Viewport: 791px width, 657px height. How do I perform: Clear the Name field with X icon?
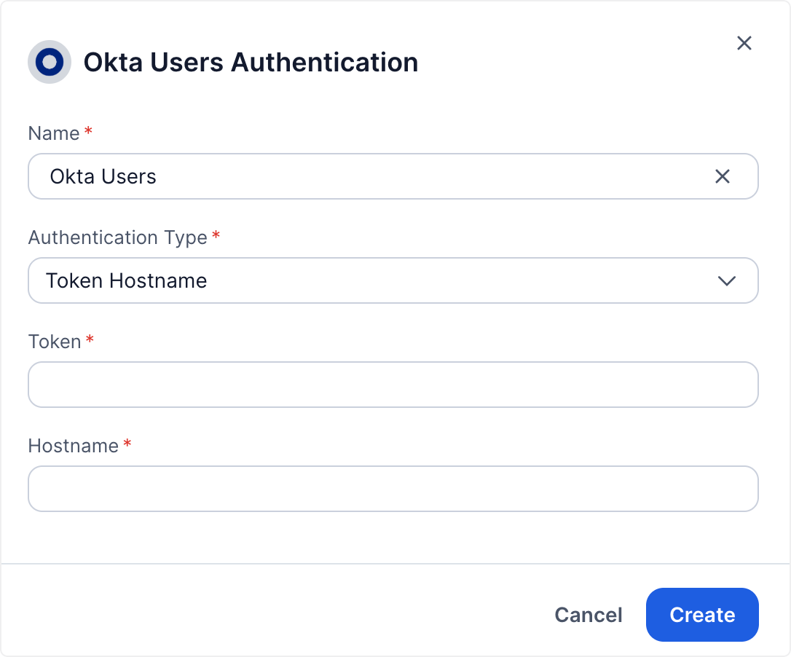(x=723, y=176)
